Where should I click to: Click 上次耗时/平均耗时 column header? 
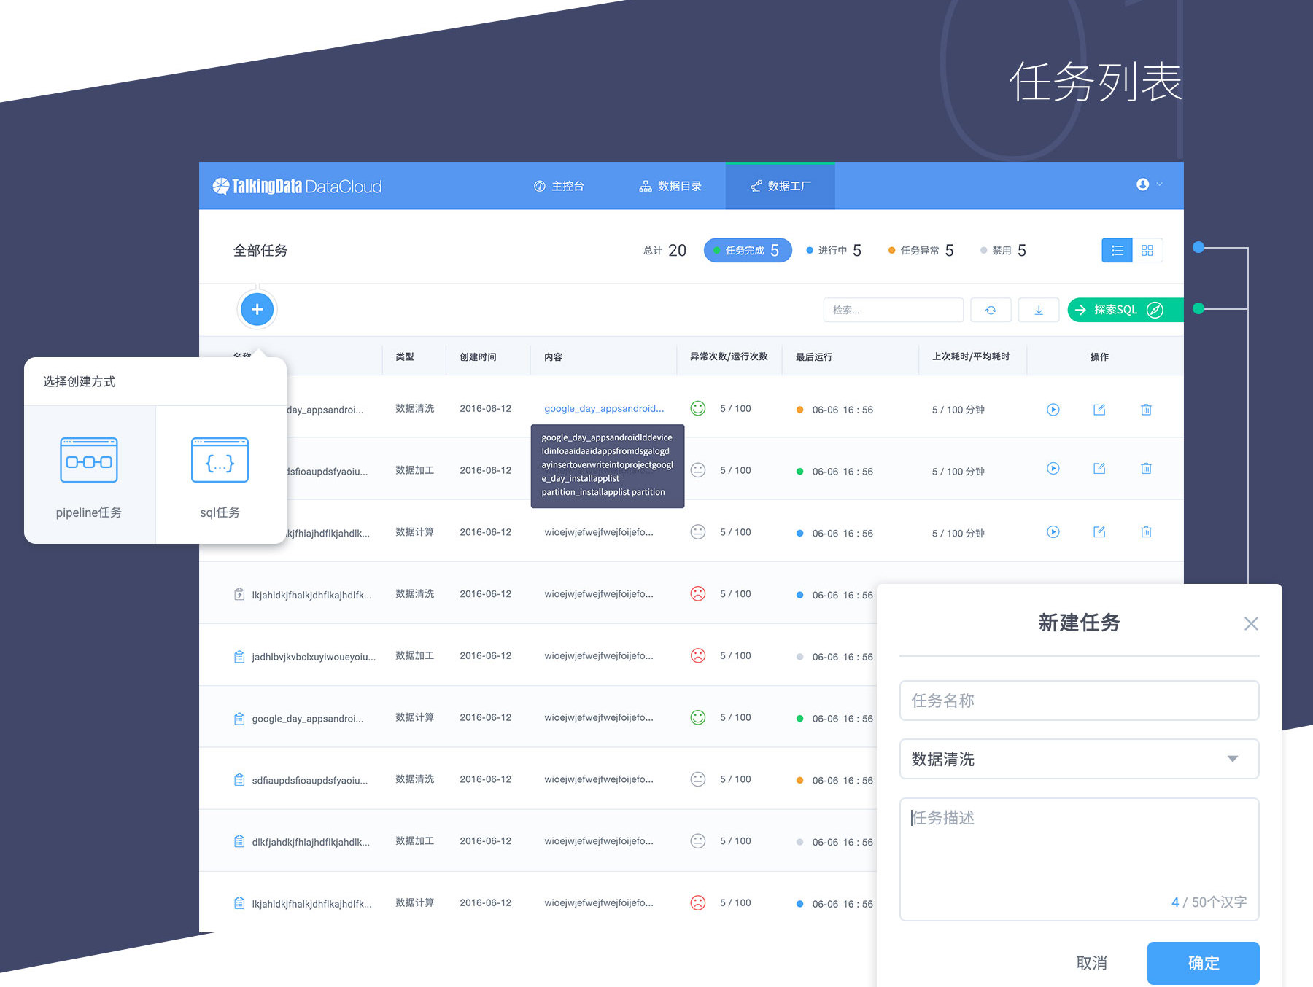pyautogui.click(x=971, y=356)
